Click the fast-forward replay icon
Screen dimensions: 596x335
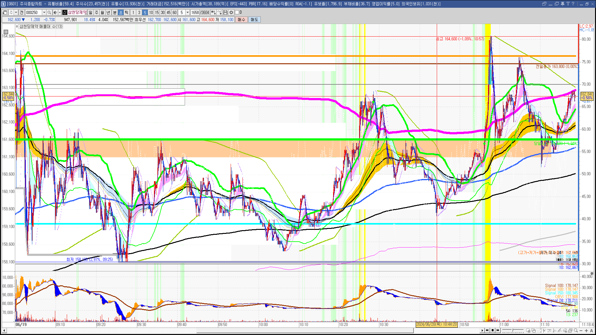point(498,330)
